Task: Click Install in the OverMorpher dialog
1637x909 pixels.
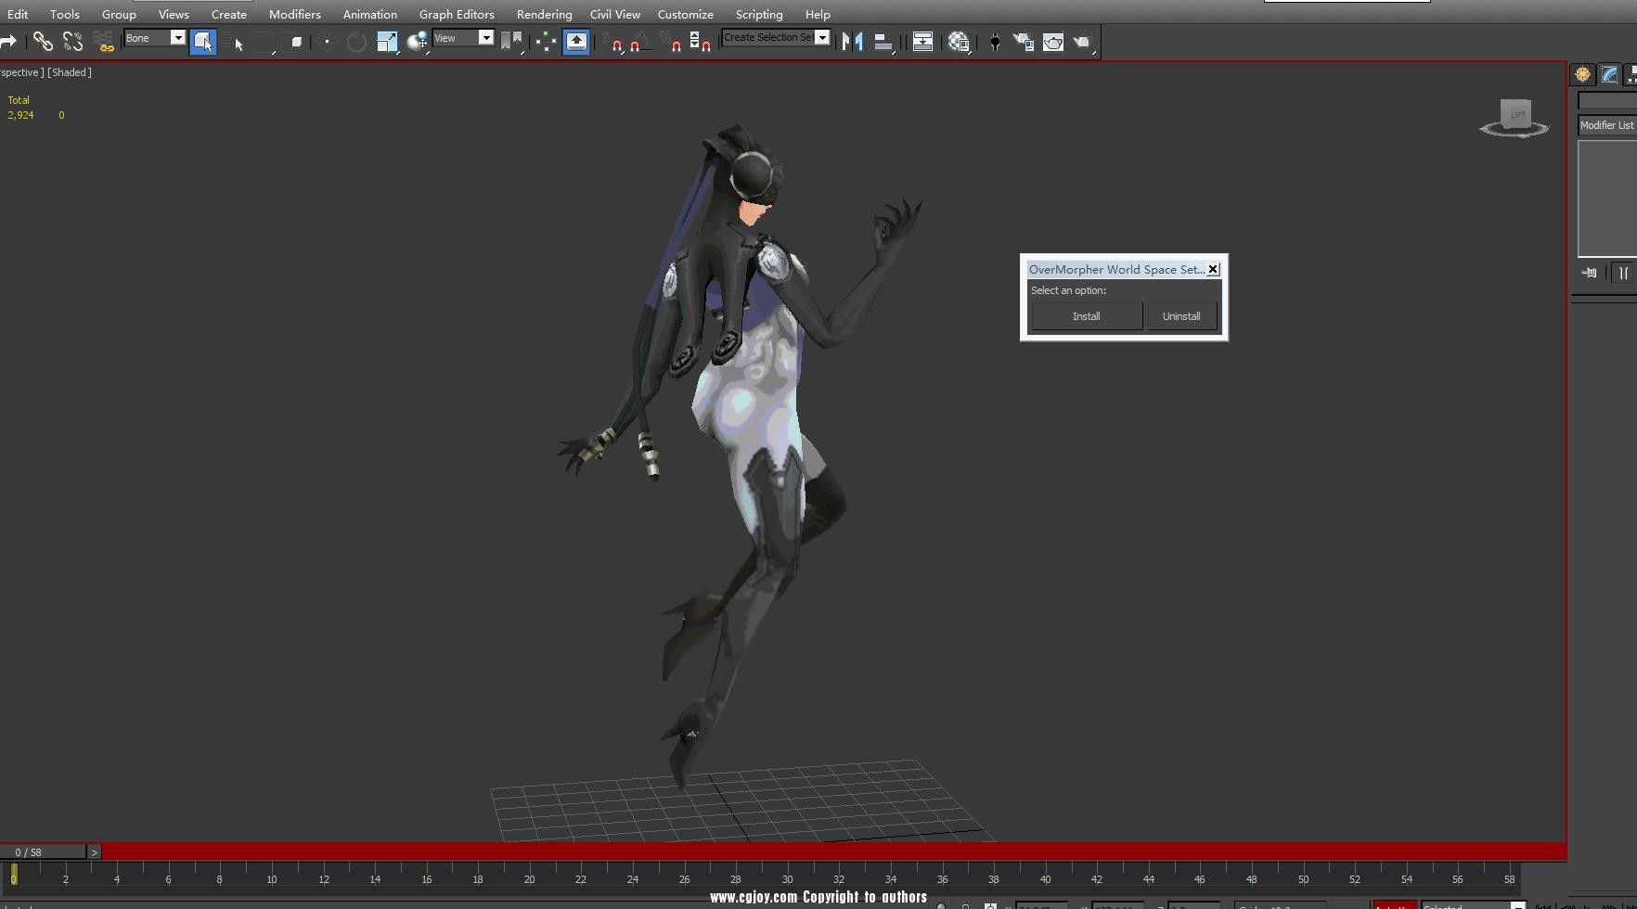Action: point(1086,316)
